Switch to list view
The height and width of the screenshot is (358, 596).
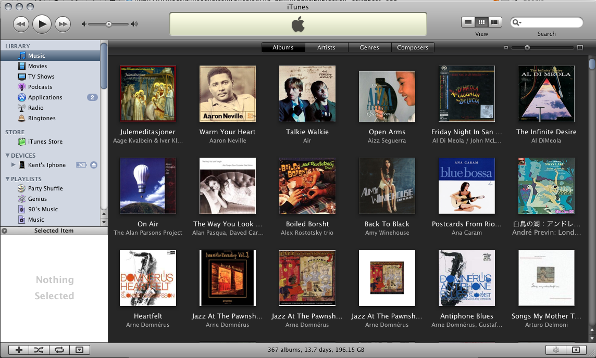click(468, 22)
